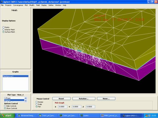Click the X coordinate field

tap(63, 107)
